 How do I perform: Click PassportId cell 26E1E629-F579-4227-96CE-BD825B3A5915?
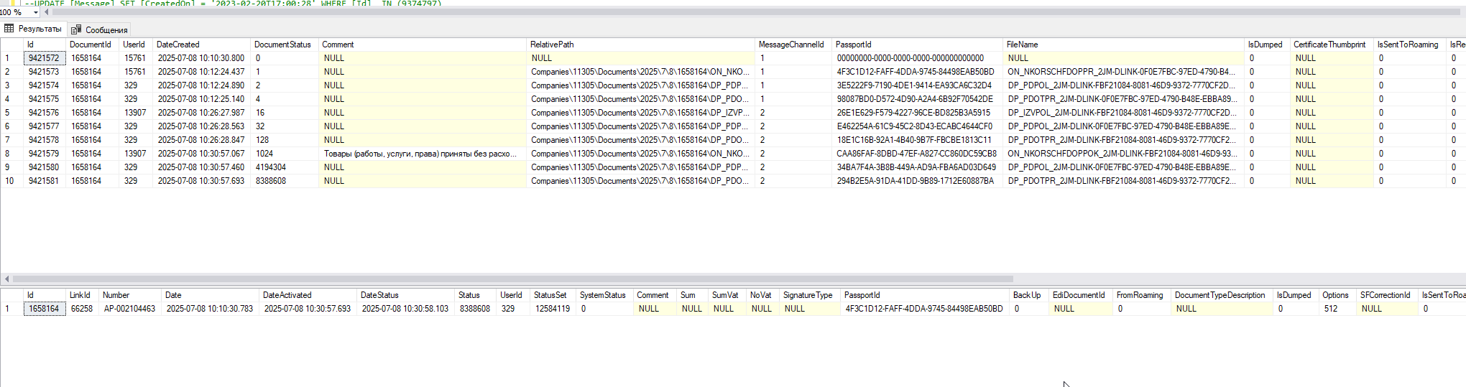(x=917, y=113)
